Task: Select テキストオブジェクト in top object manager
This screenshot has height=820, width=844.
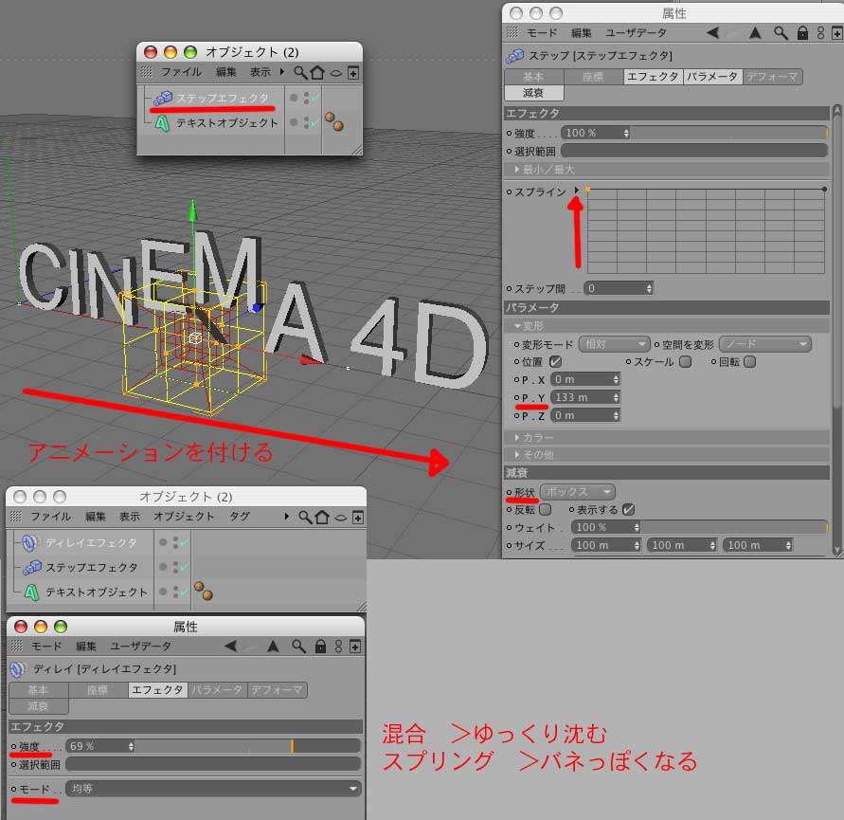Action: coord(226,123)
